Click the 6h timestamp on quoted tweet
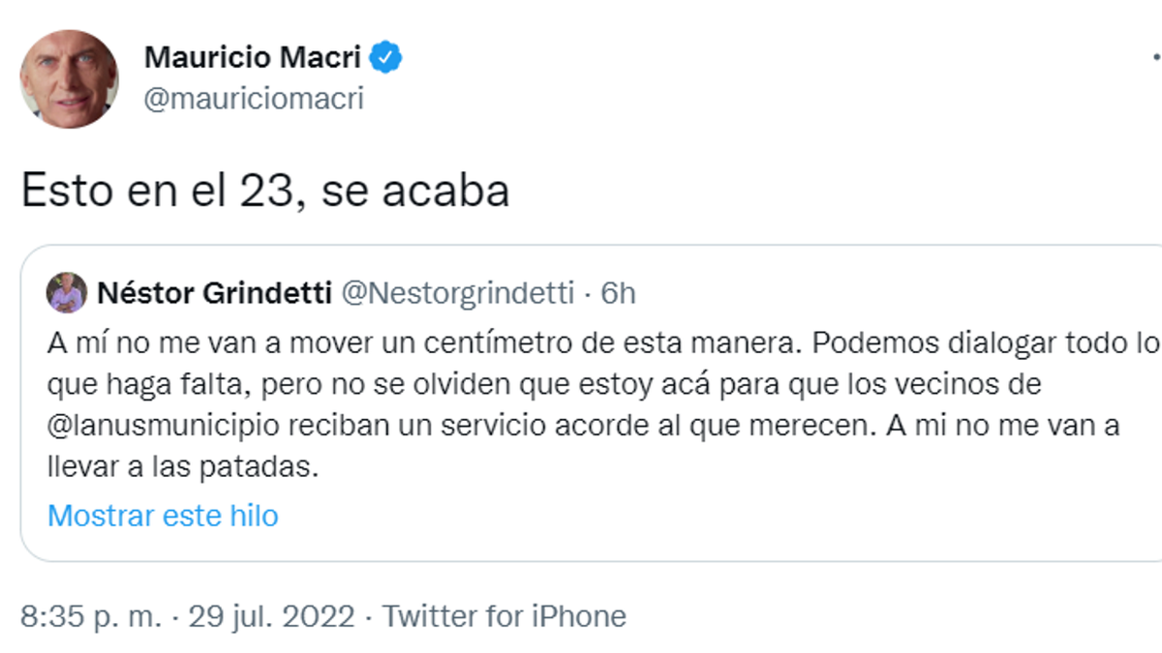Image resolution: width=1162 pixels, height=653 pixels. tap(618, 293)
